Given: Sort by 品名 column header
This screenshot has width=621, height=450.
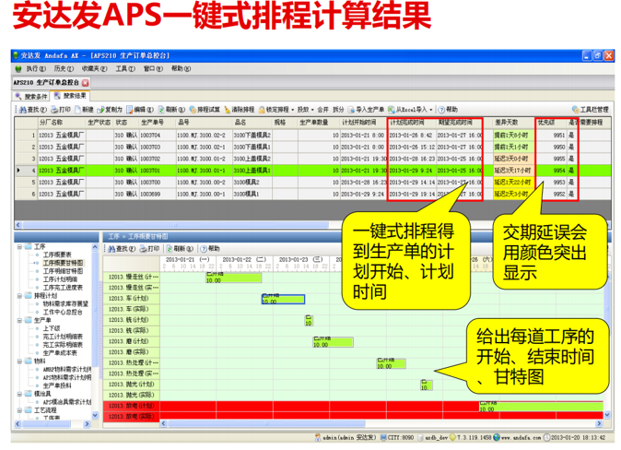Looking at the screenshot, I should click(x=252, y=123).
